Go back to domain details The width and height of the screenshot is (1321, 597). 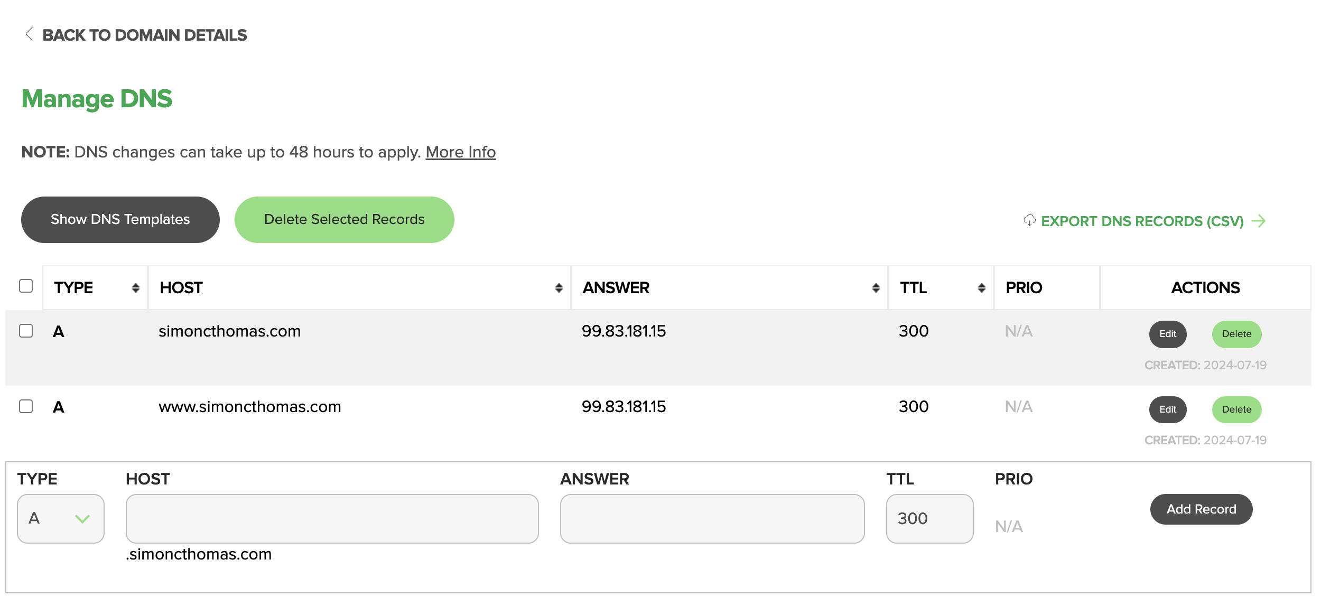[144, 35]
